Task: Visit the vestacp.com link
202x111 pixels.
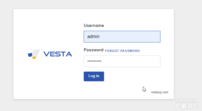Action: pyautogui.click(x=160, y=92)
